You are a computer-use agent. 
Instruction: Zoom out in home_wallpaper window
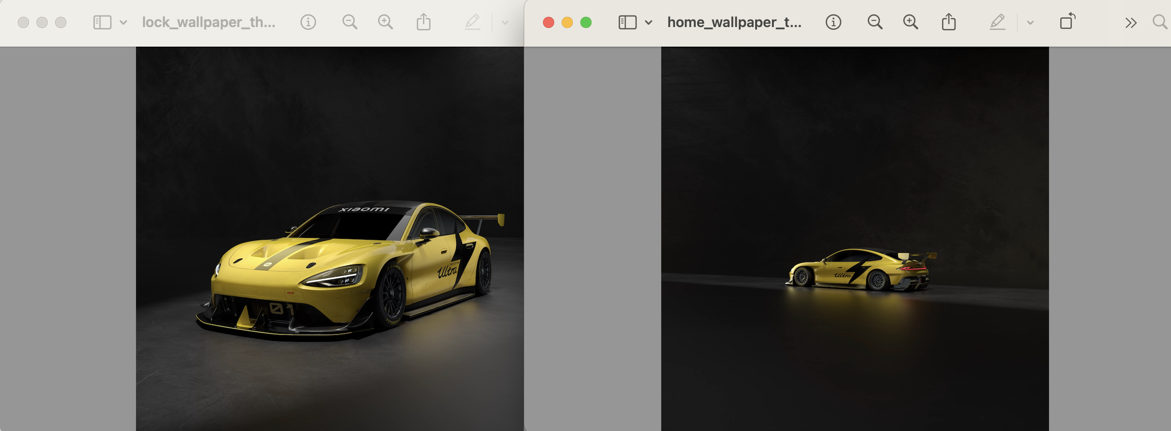point(875,22)
